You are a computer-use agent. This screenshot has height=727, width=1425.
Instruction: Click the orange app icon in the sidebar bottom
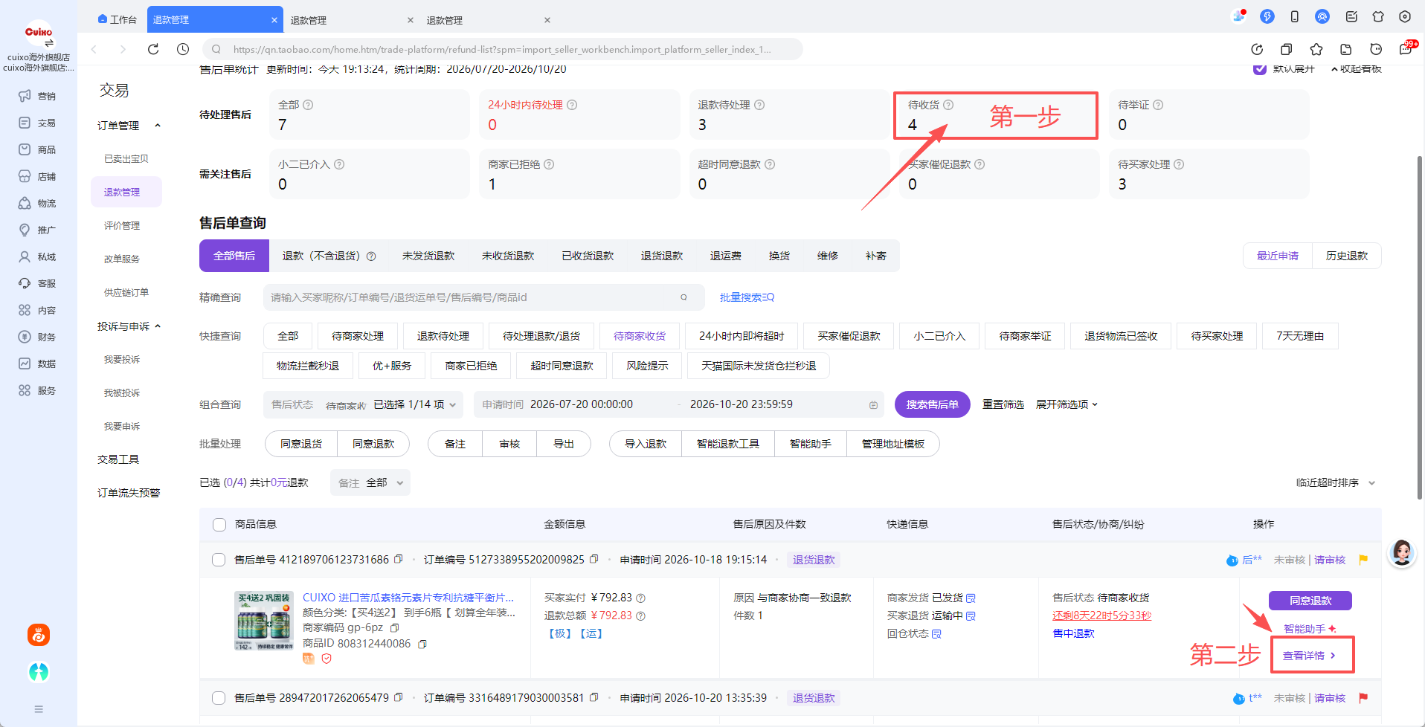coord(39,635)
